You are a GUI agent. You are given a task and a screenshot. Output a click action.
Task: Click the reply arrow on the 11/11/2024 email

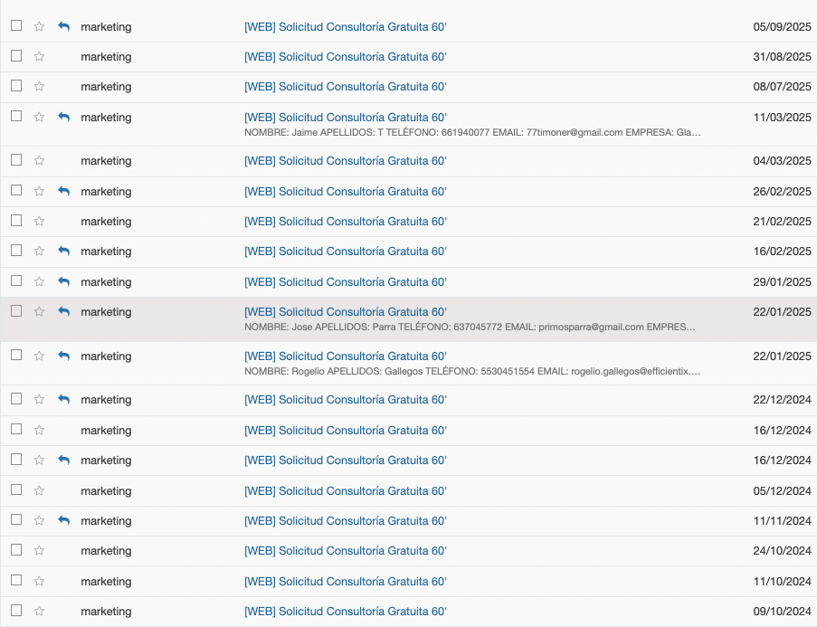pyautogui.click(x=63, y=520)
